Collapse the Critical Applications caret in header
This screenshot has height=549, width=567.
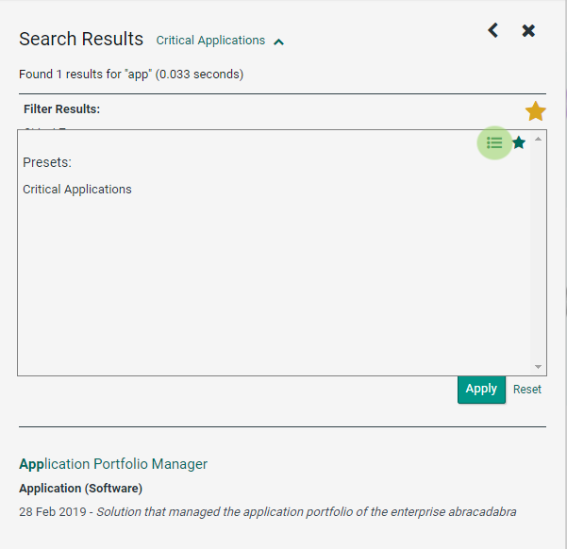click(278, 42)
